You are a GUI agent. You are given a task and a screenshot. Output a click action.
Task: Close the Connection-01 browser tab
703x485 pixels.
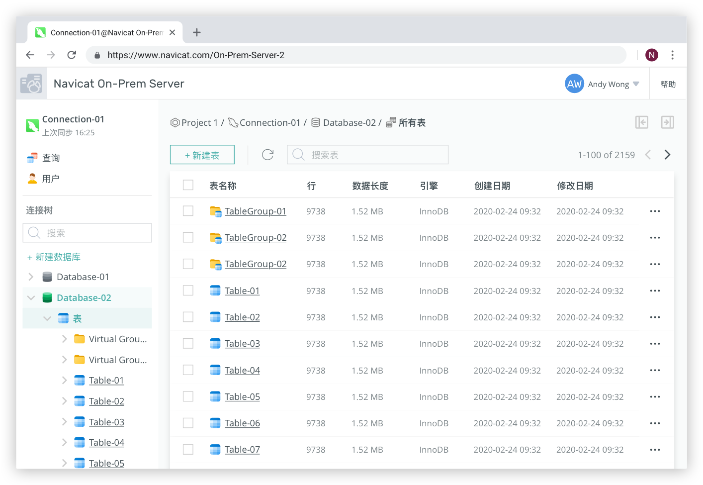[173, 32]
